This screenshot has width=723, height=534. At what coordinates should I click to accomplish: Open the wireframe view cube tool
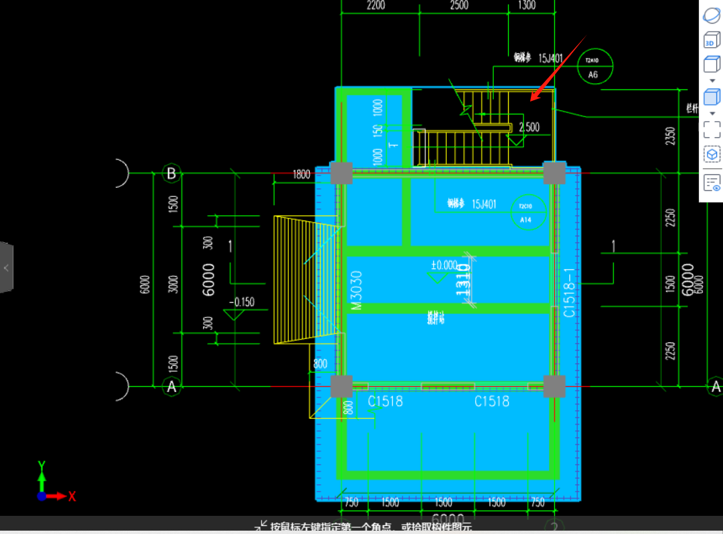pyautogui.click(x=712, y=64)
